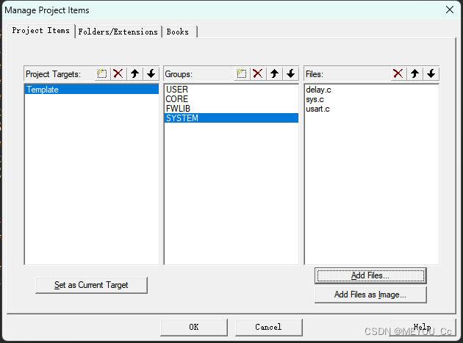Delete the selected group
This screenshot has width=463, height=343.
258,73
